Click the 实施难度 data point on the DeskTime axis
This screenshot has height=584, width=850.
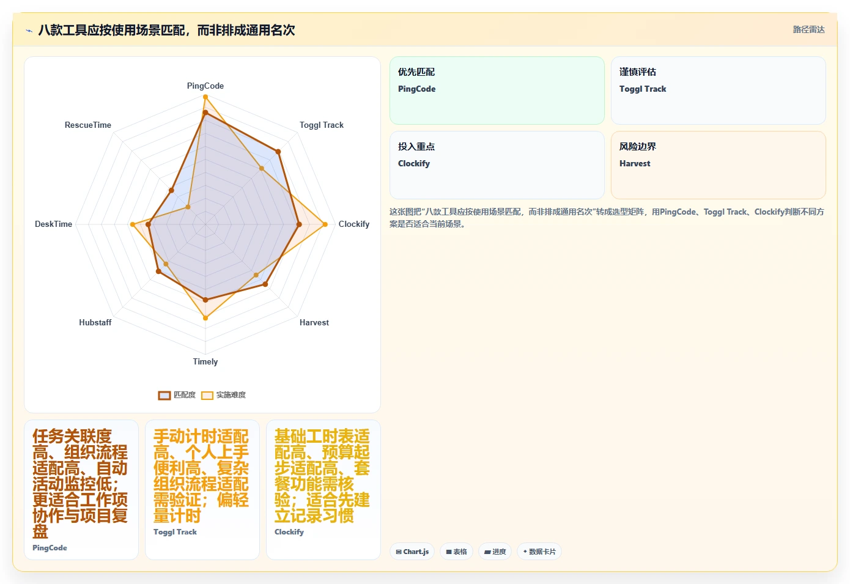click(132, 224)
